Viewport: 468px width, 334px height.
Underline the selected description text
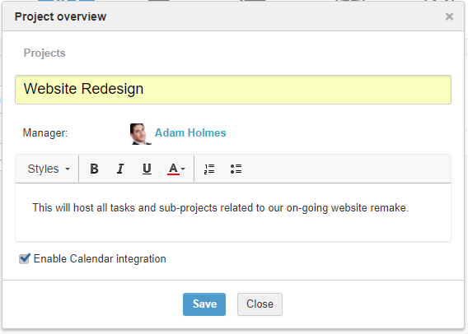(x=147, y=169)
